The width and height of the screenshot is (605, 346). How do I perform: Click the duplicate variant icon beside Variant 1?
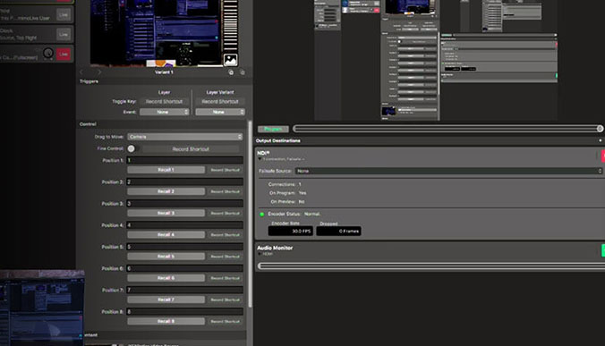pyautogui.click(x=231, y=72)
